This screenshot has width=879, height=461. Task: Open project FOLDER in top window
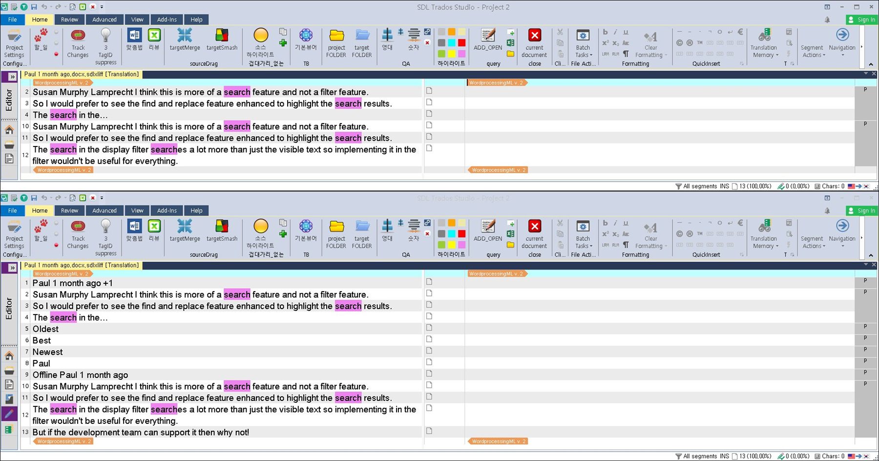click(336, 43)
